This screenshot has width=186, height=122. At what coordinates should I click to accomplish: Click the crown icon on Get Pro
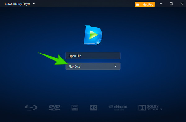click(137, 4)
